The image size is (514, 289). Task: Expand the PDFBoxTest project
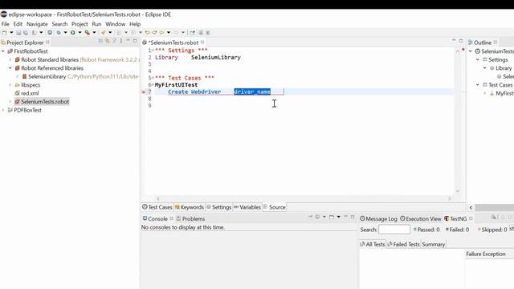[3, 110]
